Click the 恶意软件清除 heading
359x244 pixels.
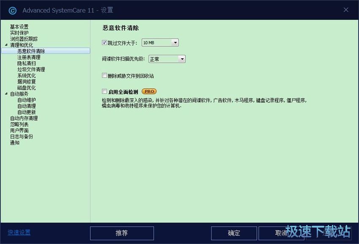click(120, 28)
